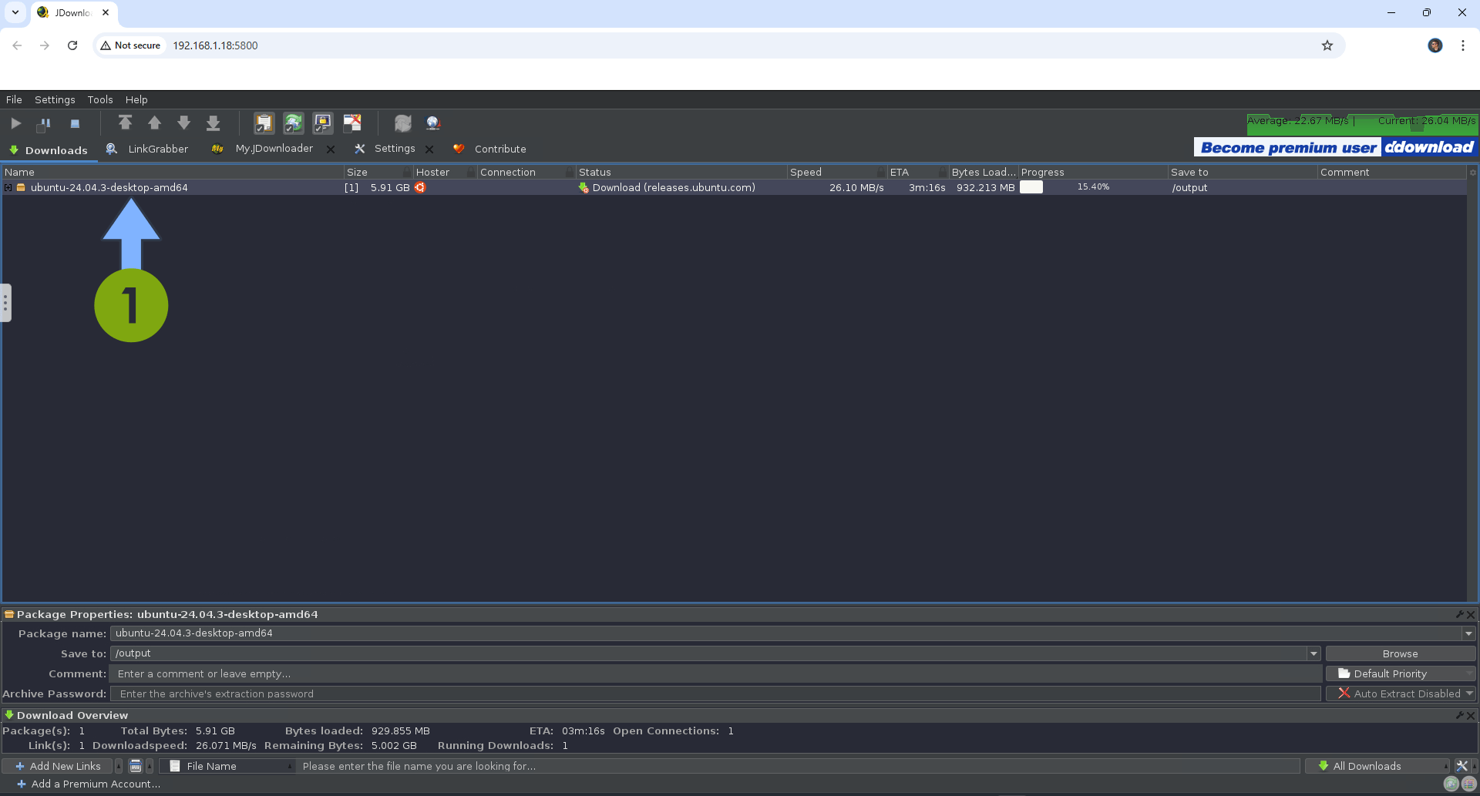This screenshot has height=796, width=1480.
Task: Move selected package up one position
Action: pyautogui.click(x=154, y=123)
